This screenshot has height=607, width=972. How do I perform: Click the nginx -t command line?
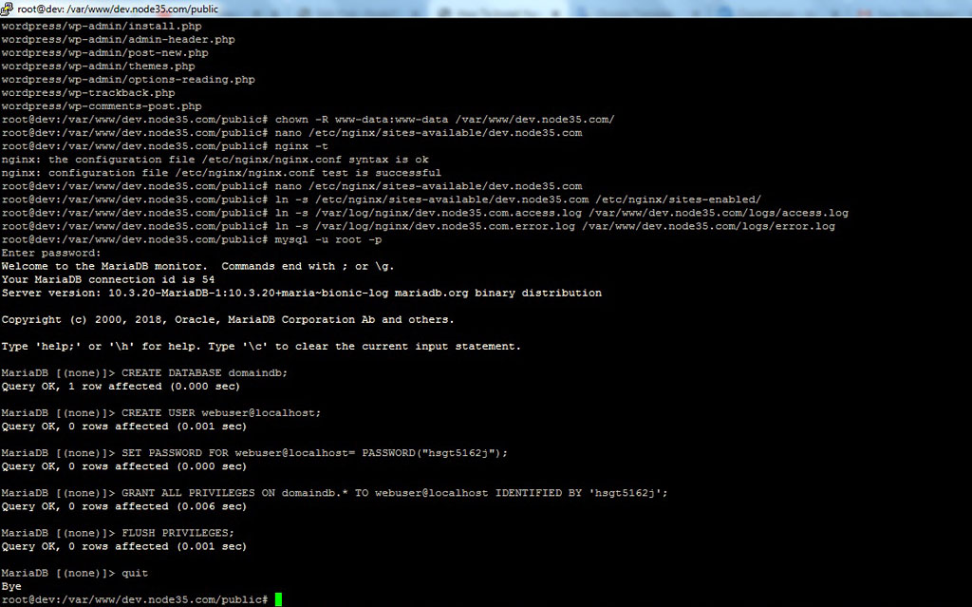pos(301,146)
